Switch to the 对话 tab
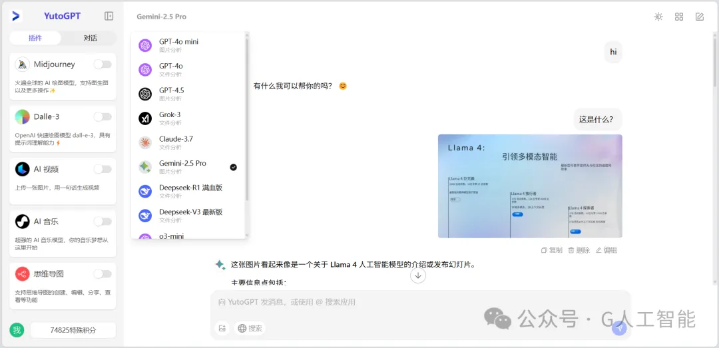The width and height of the screenshot is (719, 348). tap(91, 38)
